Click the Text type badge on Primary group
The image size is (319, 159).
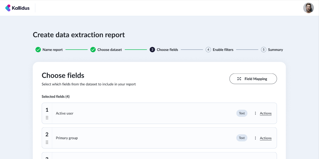click(x=242, y=138)
